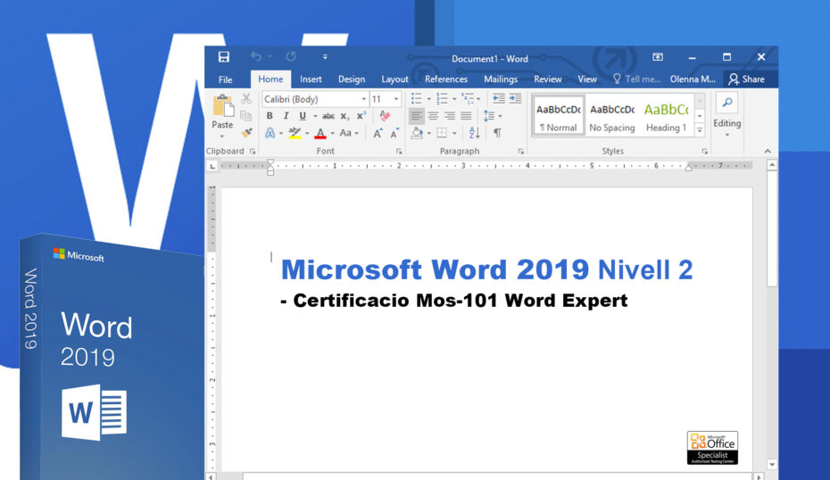Screen dimensions: 830x480
Task: Apply the yellow text highlight color
Action: coord(295,133)
